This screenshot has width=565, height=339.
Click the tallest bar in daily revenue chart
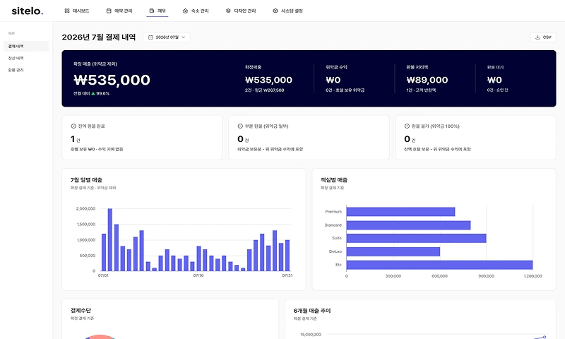click(x=110, y=239)
